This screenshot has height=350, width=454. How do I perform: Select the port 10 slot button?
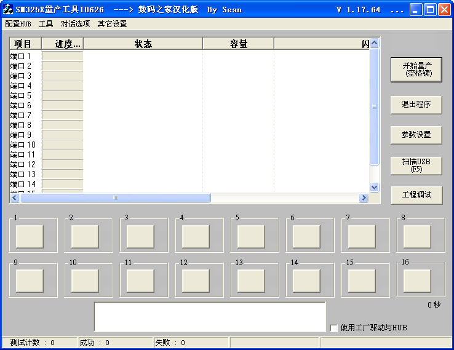85,280
